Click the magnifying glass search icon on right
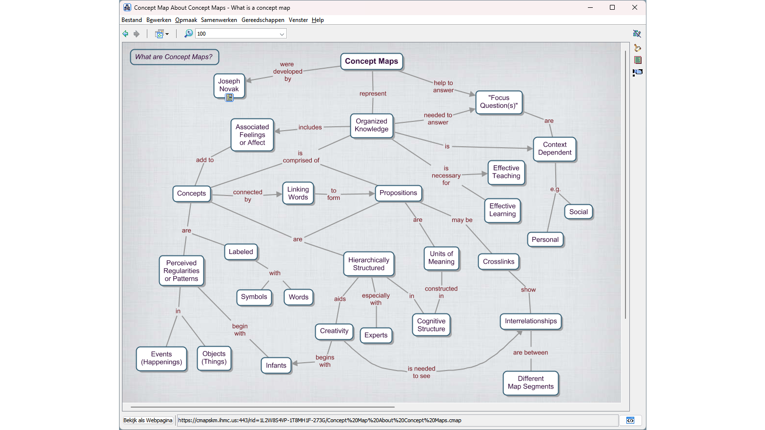 (637, 48)
